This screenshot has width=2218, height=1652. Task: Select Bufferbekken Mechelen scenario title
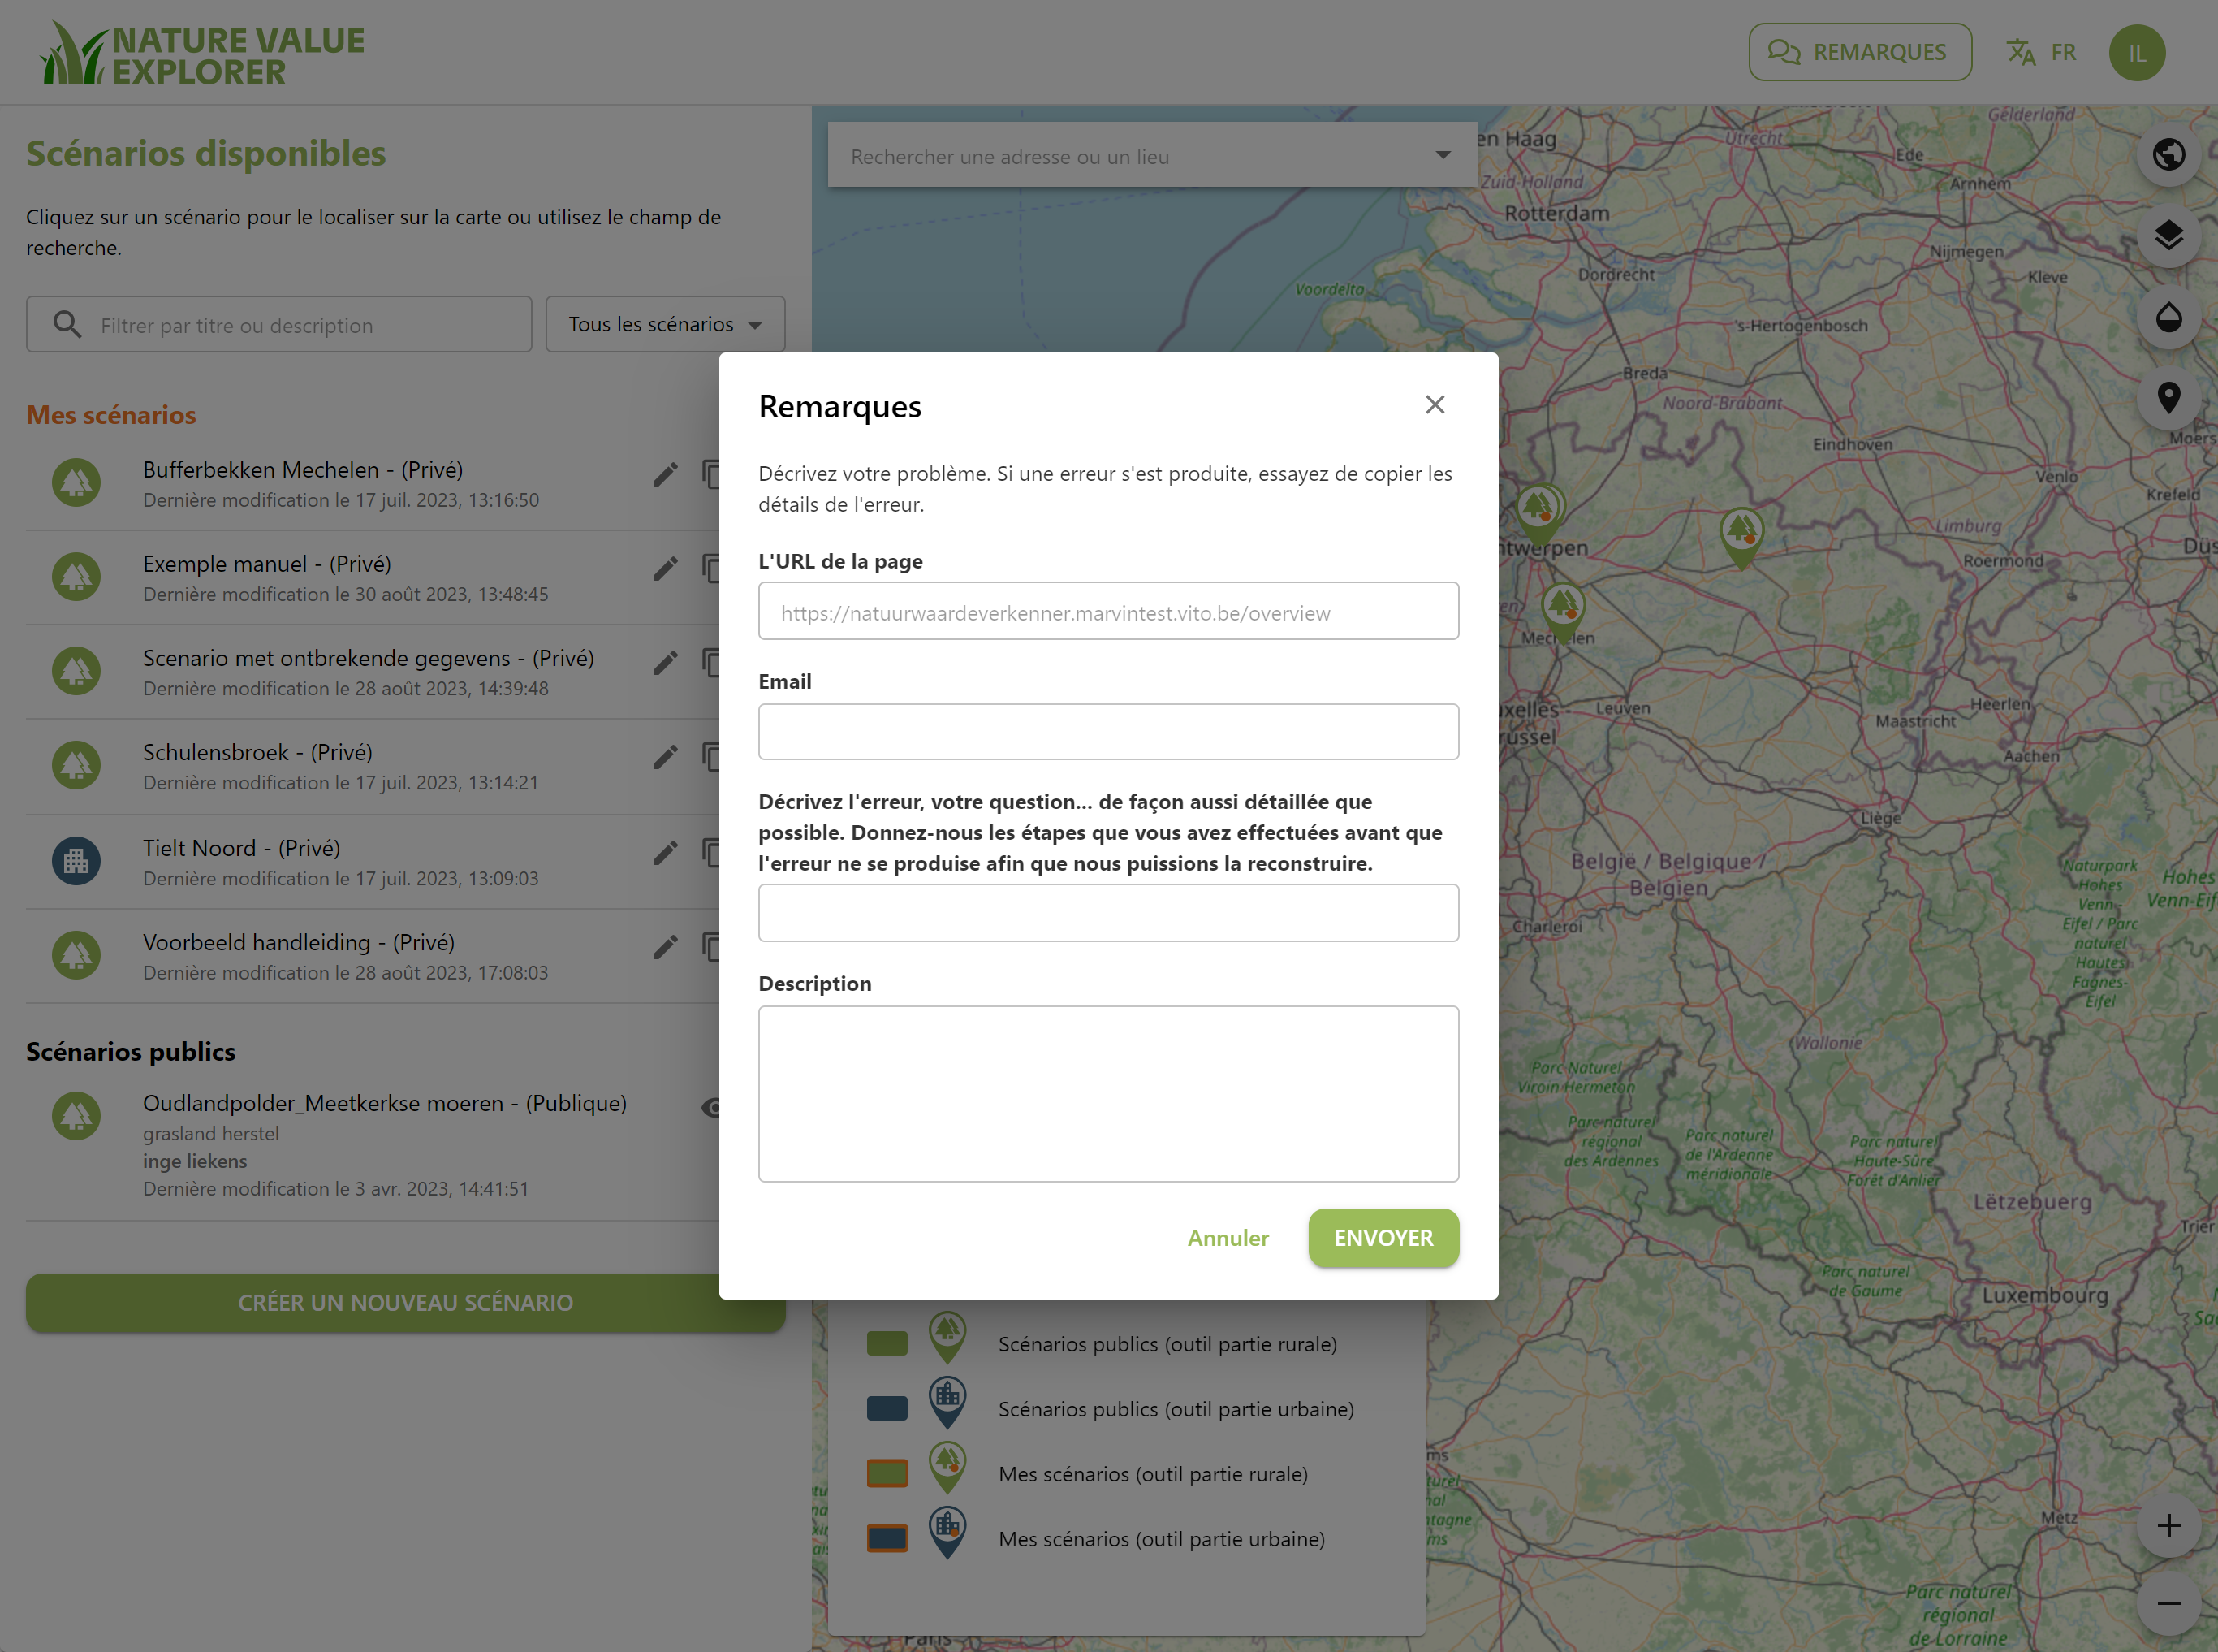click(x=303, y=470)
